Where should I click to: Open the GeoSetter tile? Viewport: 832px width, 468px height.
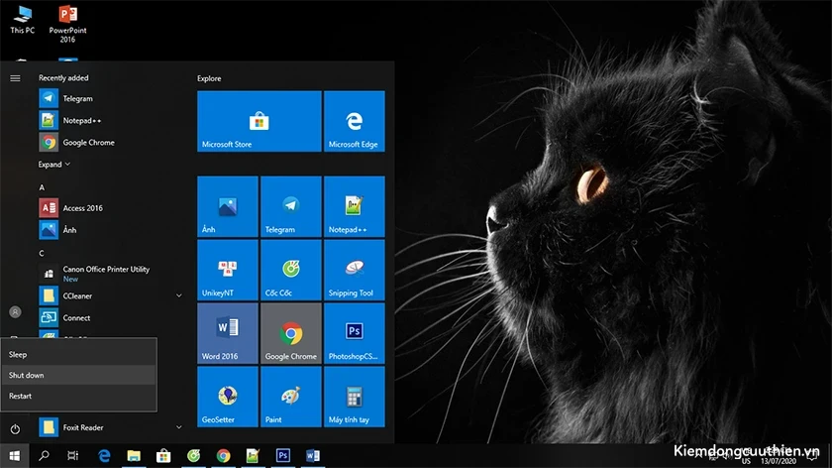pos(228,397)
